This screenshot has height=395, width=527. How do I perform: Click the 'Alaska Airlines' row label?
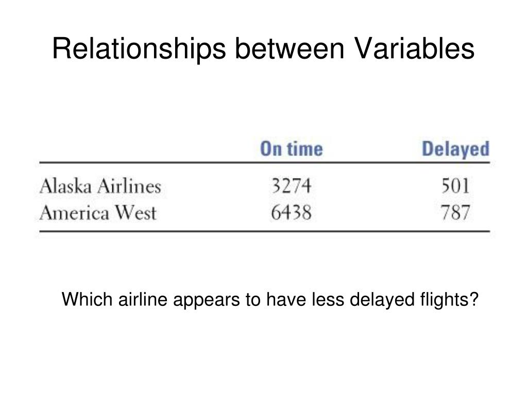100,186
